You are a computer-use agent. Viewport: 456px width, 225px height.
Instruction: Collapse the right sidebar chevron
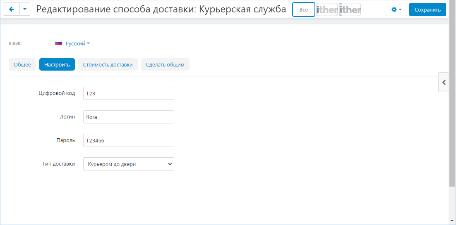[444, 82]
